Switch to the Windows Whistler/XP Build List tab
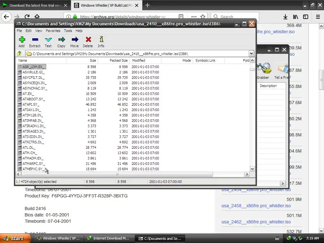The width and height of the screenshot is (324, 243). (106, 5)
